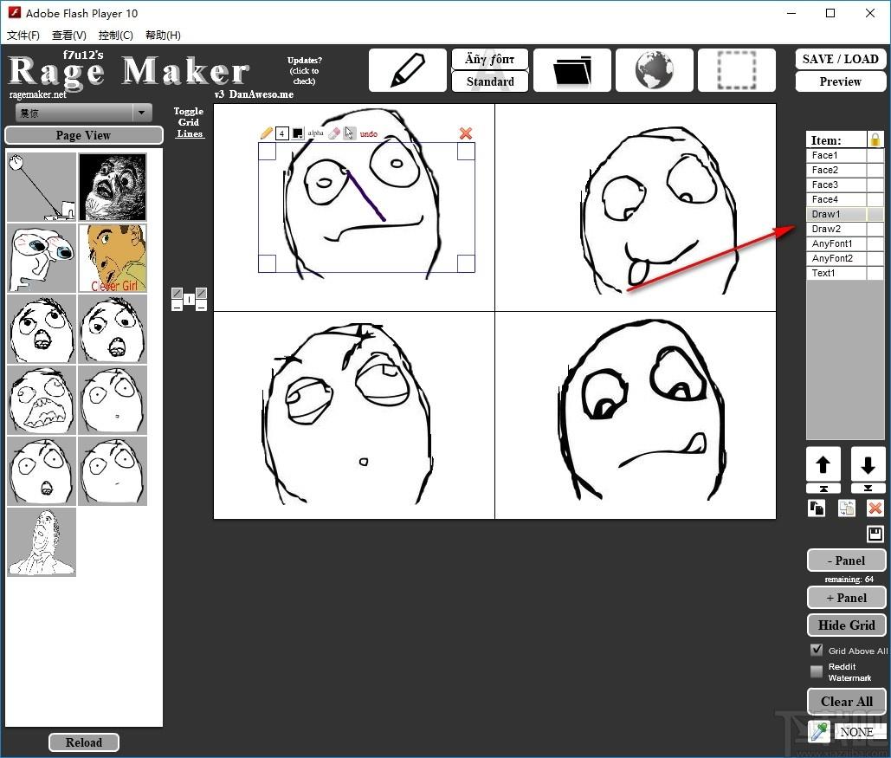Click the brush size field showing 4
The image size is (891, 758).
282,133
